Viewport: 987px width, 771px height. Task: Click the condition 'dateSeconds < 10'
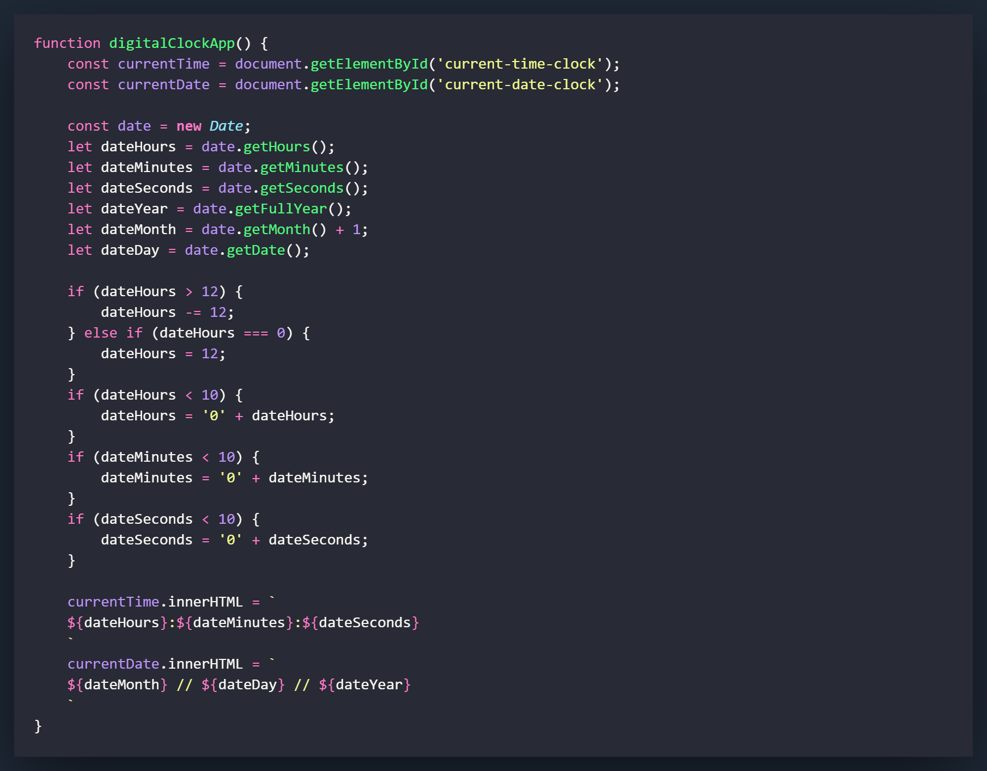coord(168,519)
